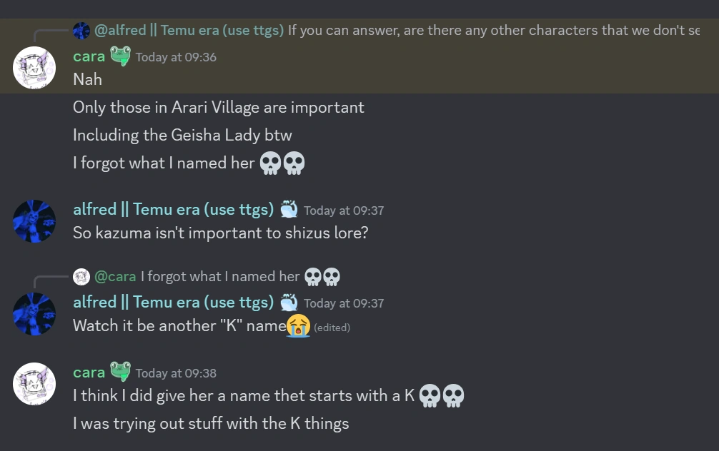Click the "Only those in Arari Village" message

pos(218,108)
